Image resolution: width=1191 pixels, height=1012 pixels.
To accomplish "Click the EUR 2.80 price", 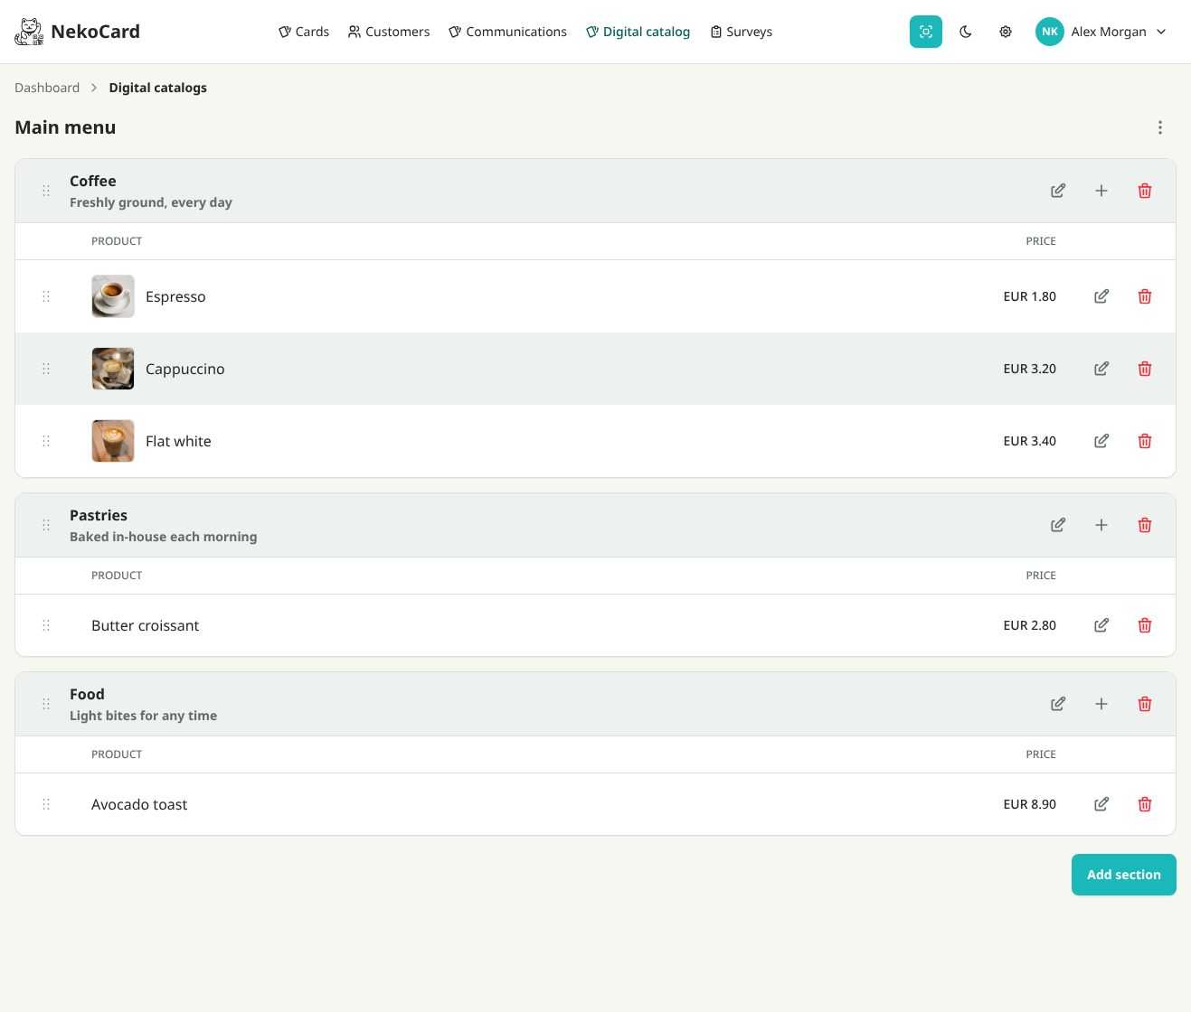I will [1030, 625].
